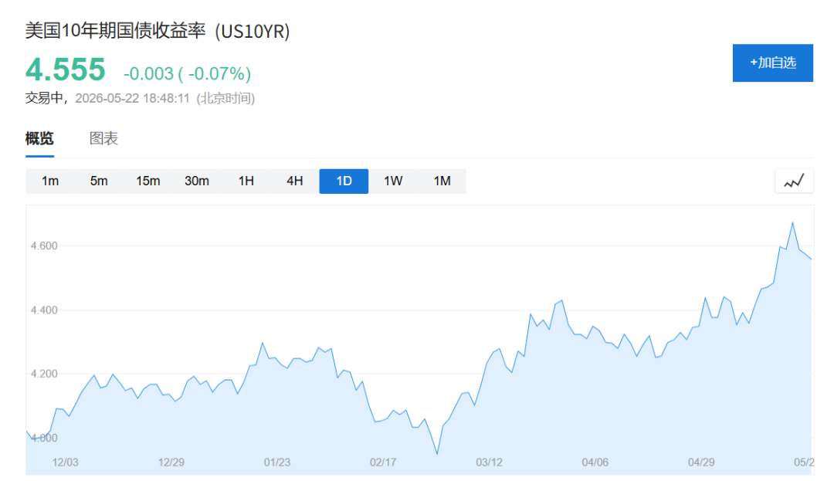Select the 1M monthly timeframe
Viewport: 834px width, 481px height.
442,181
